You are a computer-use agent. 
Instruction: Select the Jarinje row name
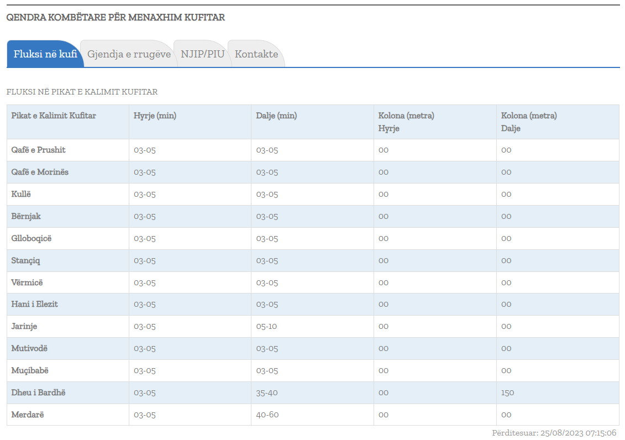point(24,327)
